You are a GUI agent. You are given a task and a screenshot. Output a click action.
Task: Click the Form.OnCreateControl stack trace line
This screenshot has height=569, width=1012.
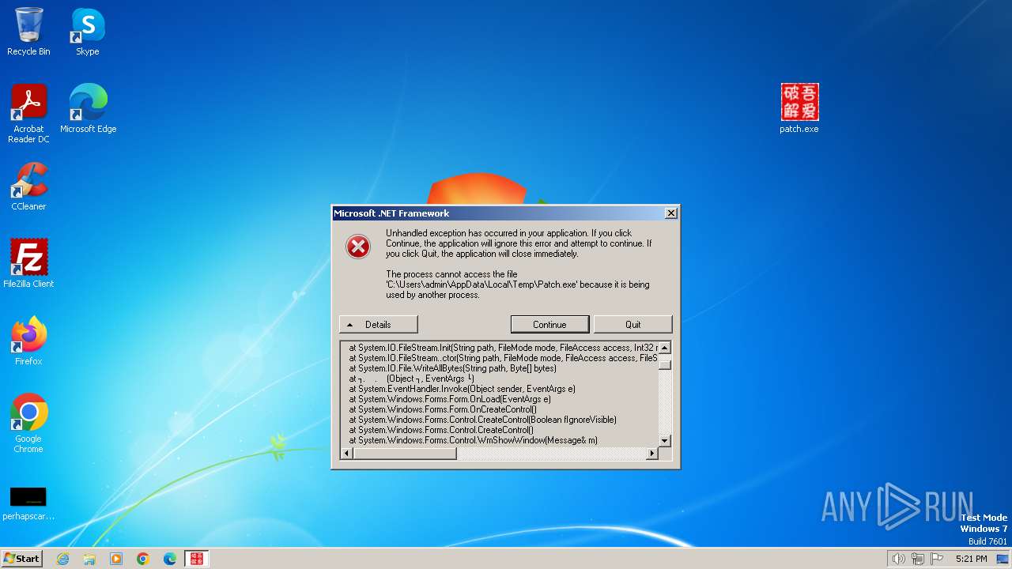point(443,409)
